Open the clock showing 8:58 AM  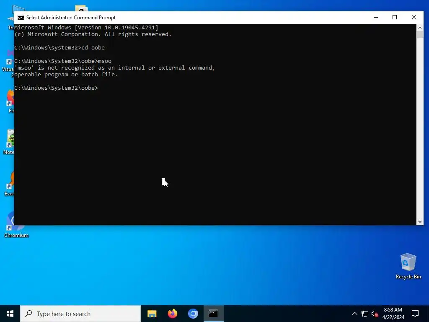393,314
